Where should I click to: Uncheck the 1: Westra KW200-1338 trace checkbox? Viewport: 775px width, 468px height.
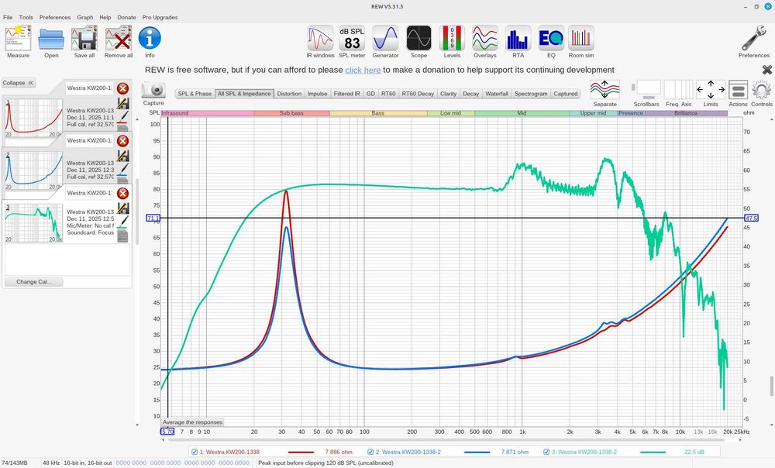195,452
